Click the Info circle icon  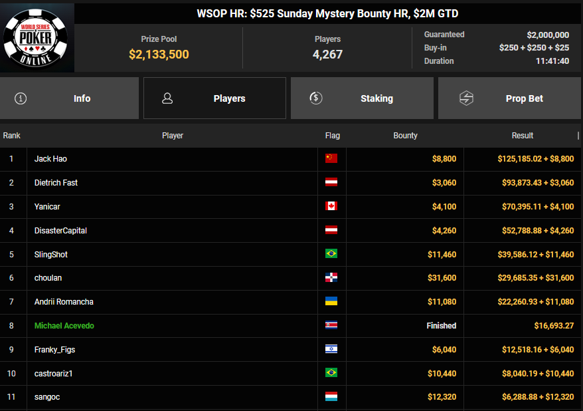pos(21,98)
